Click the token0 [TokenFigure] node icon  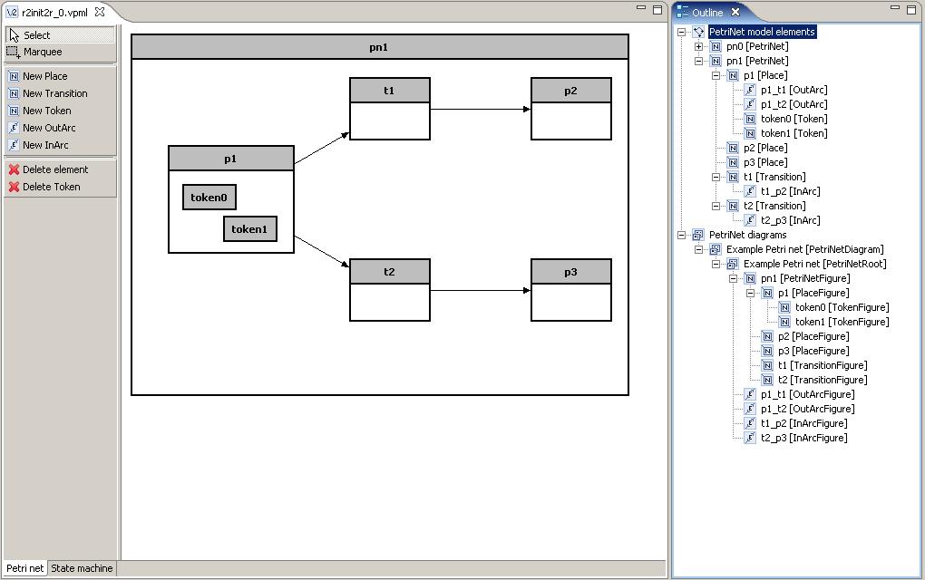(x=784, y=307)
